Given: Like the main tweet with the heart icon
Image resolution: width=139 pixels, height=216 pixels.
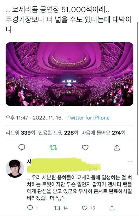Looking at the screenshot, I should [x=85, y=148].
